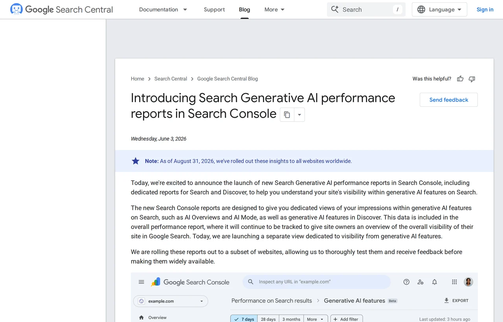This screenshot has height=322, width=503.
Task: Expand the More date range dropdown in Search Console
Action: tap(316, 319)
